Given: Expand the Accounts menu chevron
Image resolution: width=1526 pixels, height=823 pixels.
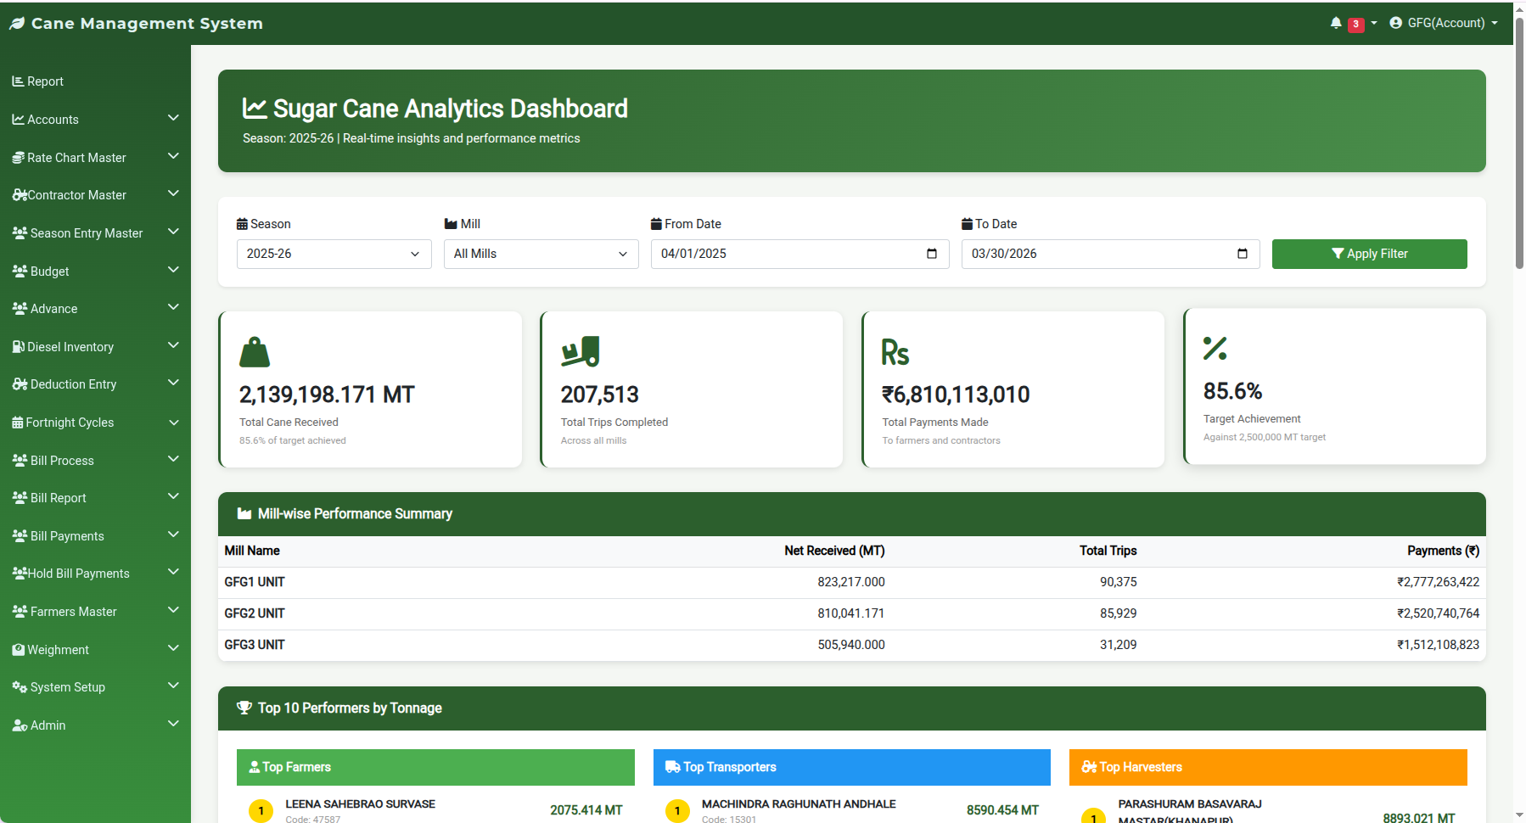Looking at the screenshot, I should tap(173, 118).
